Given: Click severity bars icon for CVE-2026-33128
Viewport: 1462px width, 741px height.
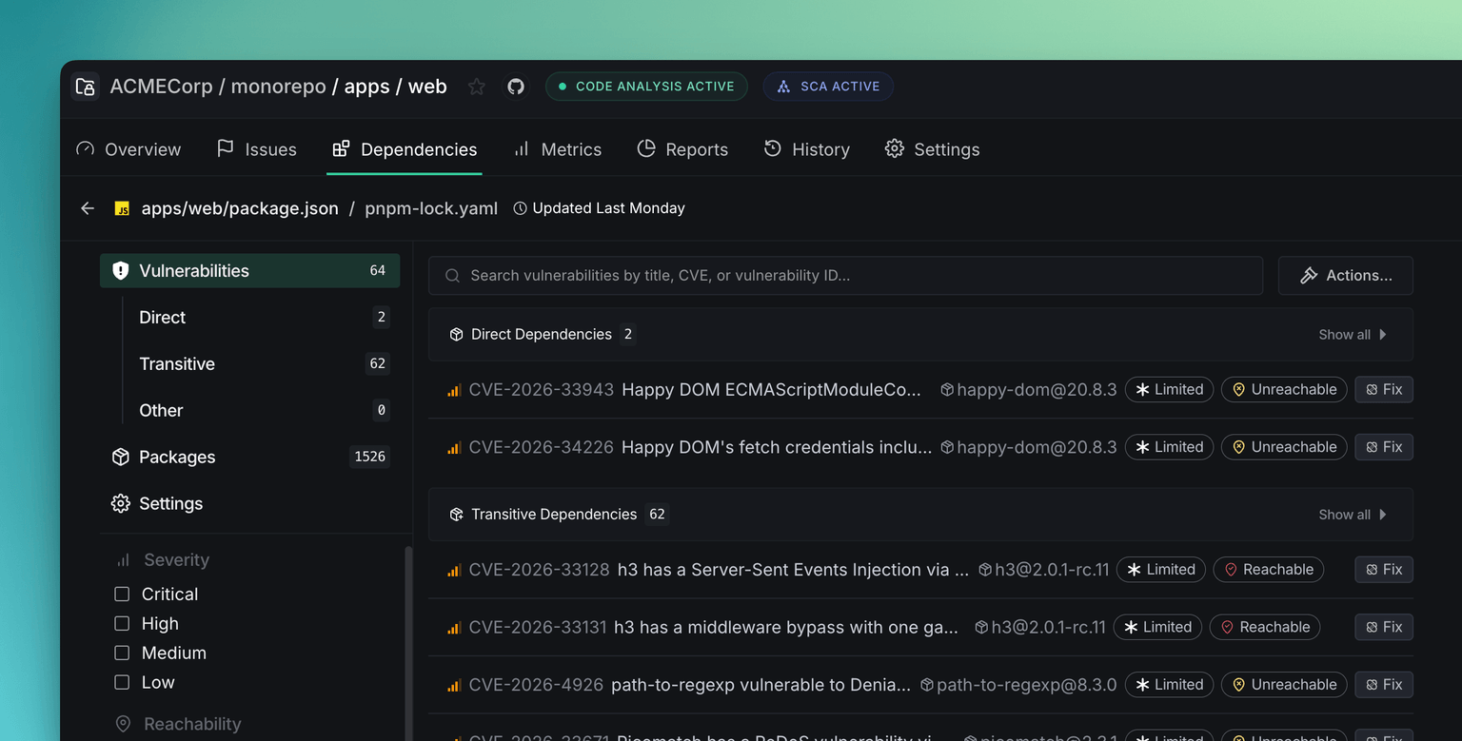Looking at the screenshot, I should point(454,570).
